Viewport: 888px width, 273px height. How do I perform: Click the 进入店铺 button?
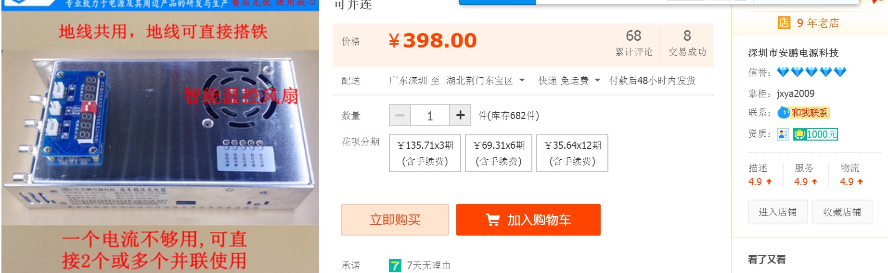point(778,212)
